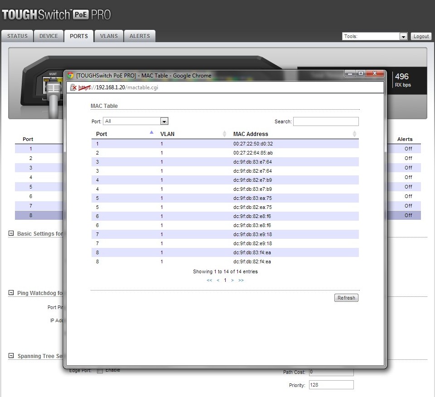Select MAC address dc:9f:db:82:e7:64
Image resolution: width=435 pixels, height=397 pixels.
pos(252,171)
